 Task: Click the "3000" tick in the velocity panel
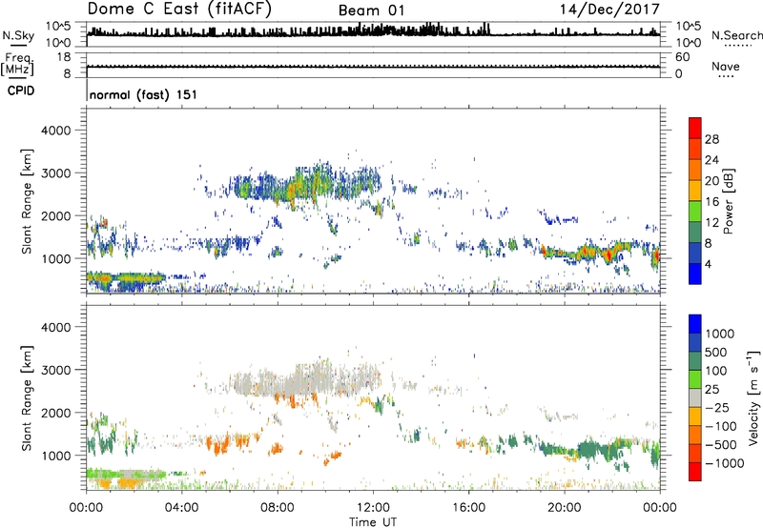tap(55, 370)
